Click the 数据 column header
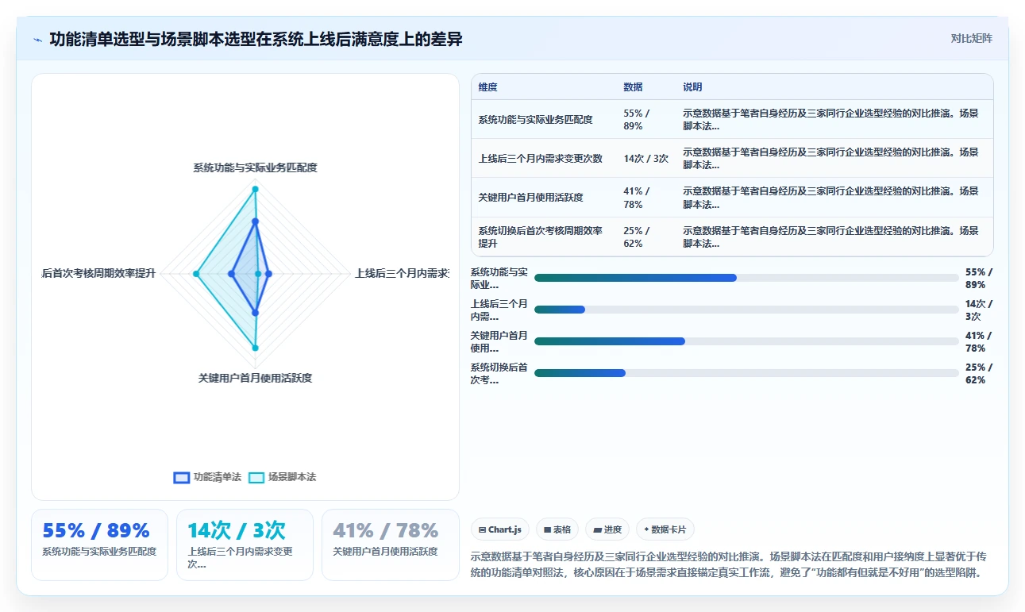This screenshot has width=1025, height=612. (633, 87)
